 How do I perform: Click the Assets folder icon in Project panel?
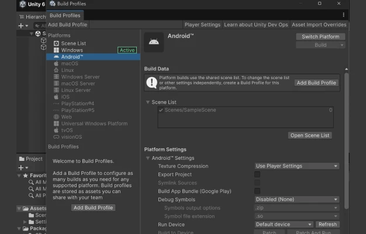[x=26, y=208]
